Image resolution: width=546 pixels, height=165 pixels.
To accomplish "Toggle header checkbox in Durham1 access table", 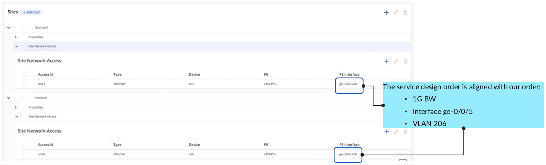I will point(25,74).
